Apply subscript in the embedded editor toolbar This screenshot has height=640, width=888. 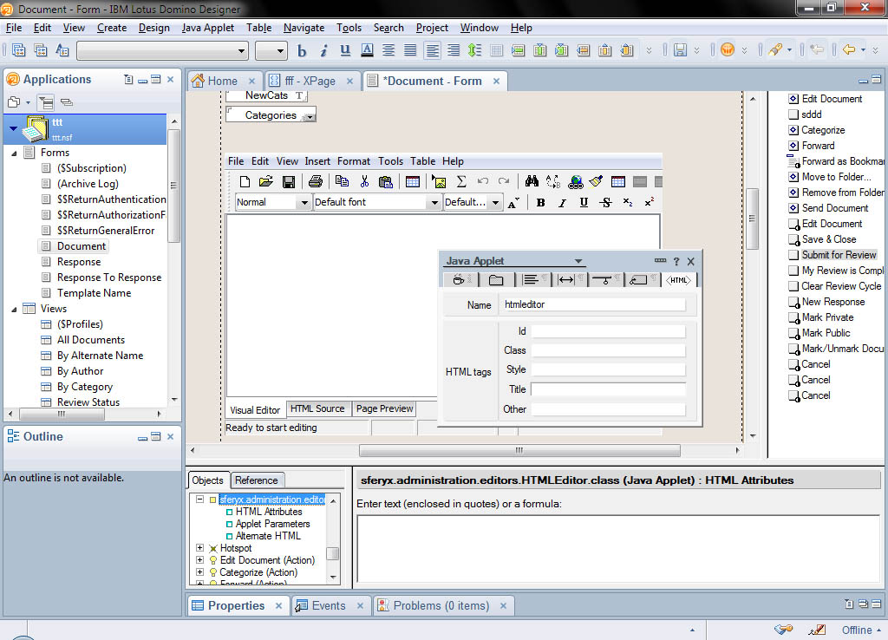coord(628,203)
